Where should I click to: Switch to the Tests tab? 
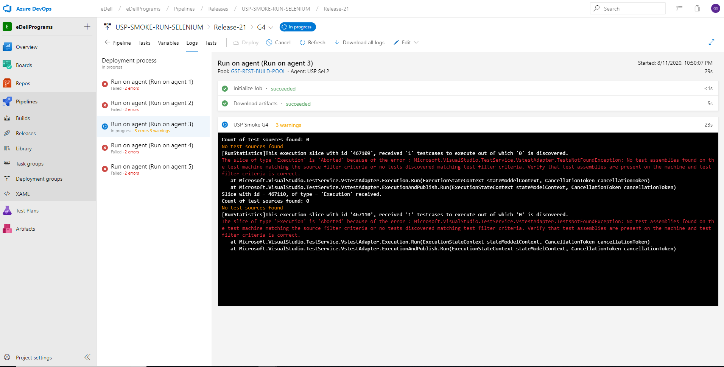[211, 43]
